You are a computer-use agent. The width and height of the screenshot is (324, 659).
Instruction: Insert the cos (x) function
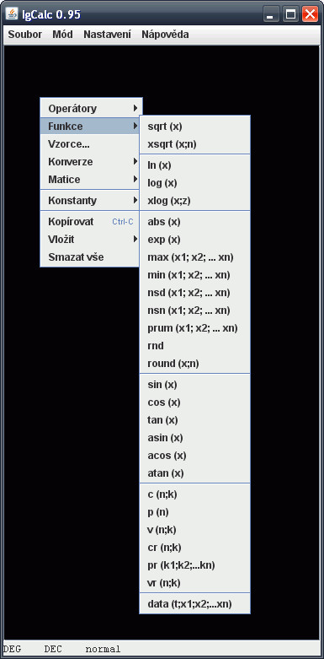(x=195, y=402)
